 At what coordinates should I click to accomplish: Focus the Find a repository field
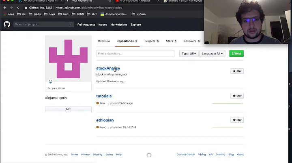click(x=135, y=54)
